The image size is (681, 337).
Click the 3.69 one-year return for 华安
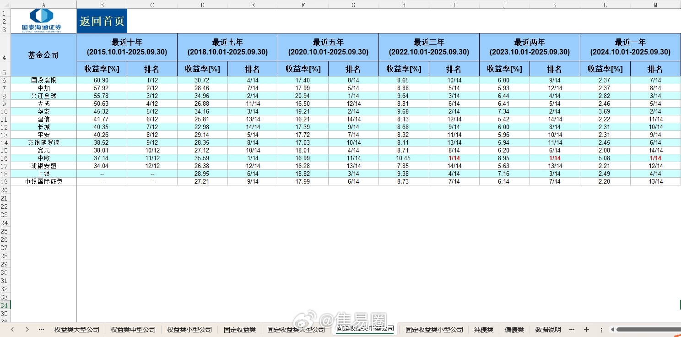[605, 111]
